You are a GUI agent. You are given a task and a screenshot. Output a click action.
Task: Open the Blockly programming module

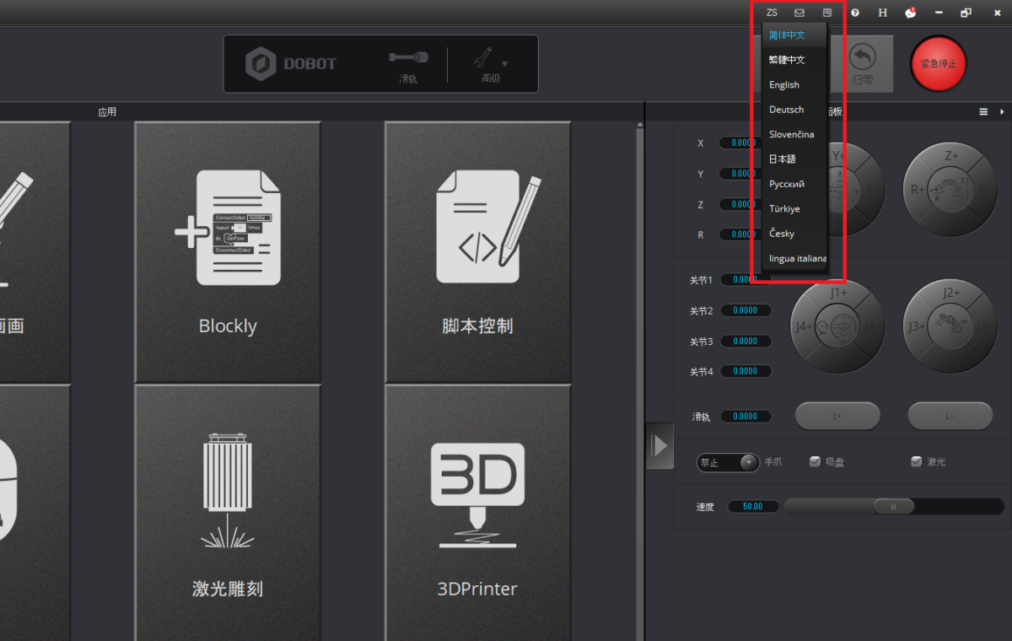tap(228, 251)
